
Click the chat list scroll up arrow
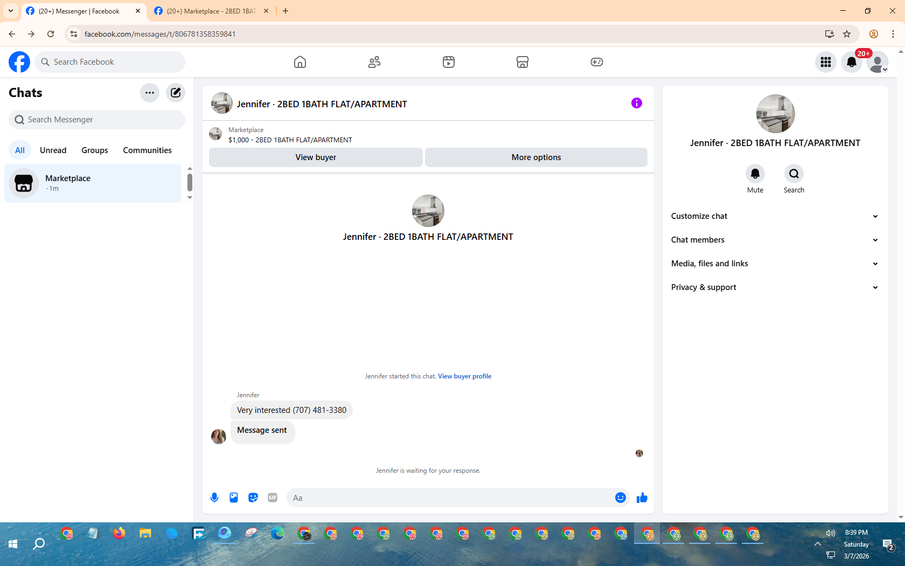(190, 169)
